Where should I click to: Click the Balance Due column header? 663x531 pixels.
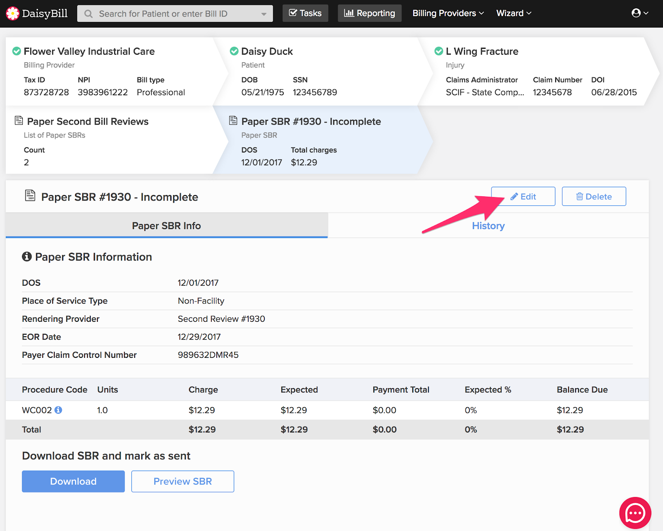(x=582, y=390)
